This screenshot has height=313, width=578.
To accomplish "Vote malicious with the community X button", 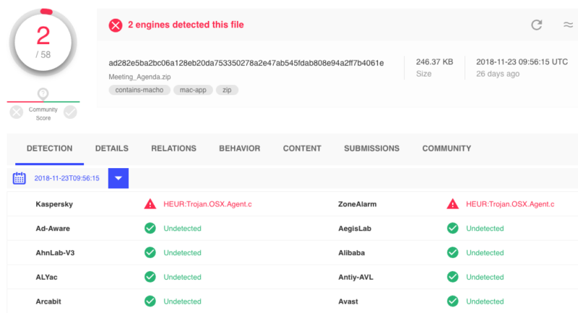I will [x=16, y=112].
